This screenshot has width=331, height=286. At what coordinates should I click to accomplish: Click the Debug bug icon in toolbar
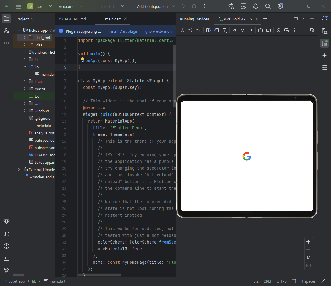[x=194, y=6]
